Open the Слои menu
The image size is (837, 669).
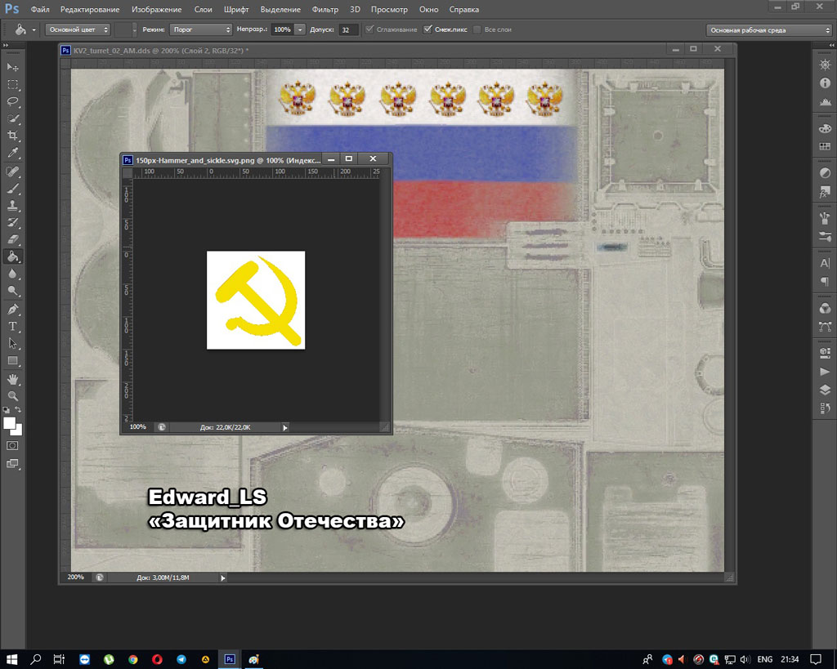(x=203, y=9)
